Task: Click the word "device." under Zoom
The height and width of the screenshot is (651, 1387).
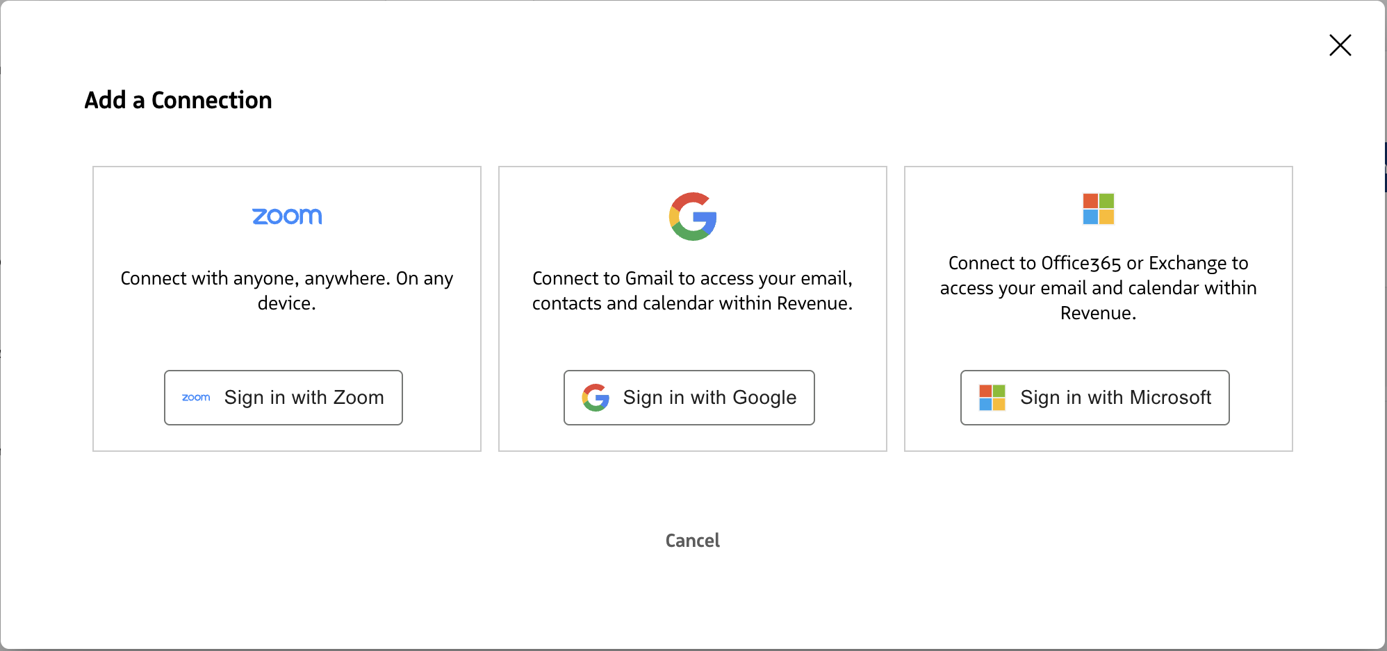Action: tap(287, 304)
